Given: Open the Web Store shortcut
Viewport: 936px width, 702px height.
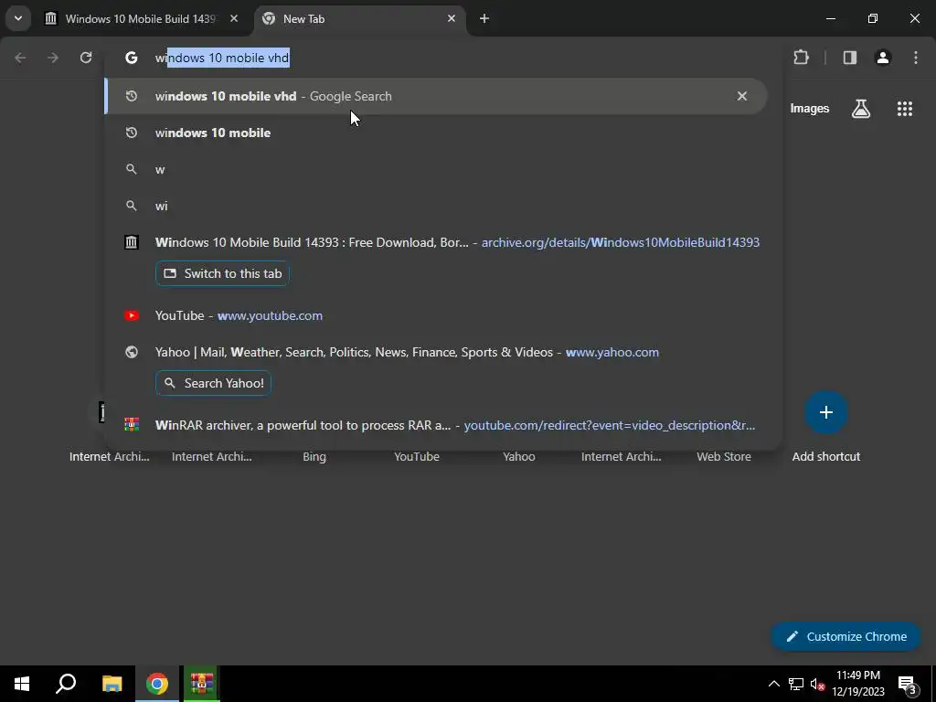Looking at the screenshot, I should [x=724, y=457].
